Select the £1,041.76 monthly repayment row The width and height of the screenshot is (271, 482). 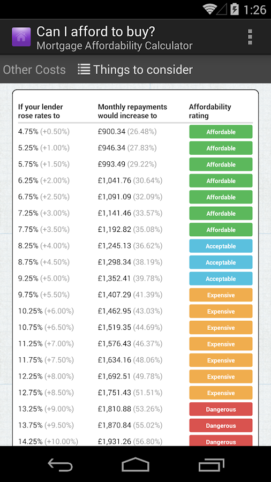point(135,181)
